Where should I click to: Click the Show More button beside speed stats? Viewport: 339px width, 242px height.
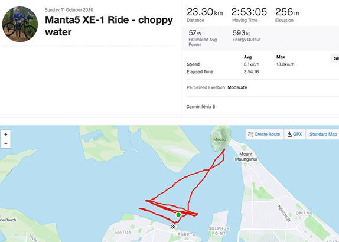pyautogui.click(x=335, y=58)
